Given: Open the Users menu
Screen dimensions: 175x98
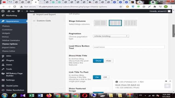Looking at the screenshot, I should coord(9,65).
